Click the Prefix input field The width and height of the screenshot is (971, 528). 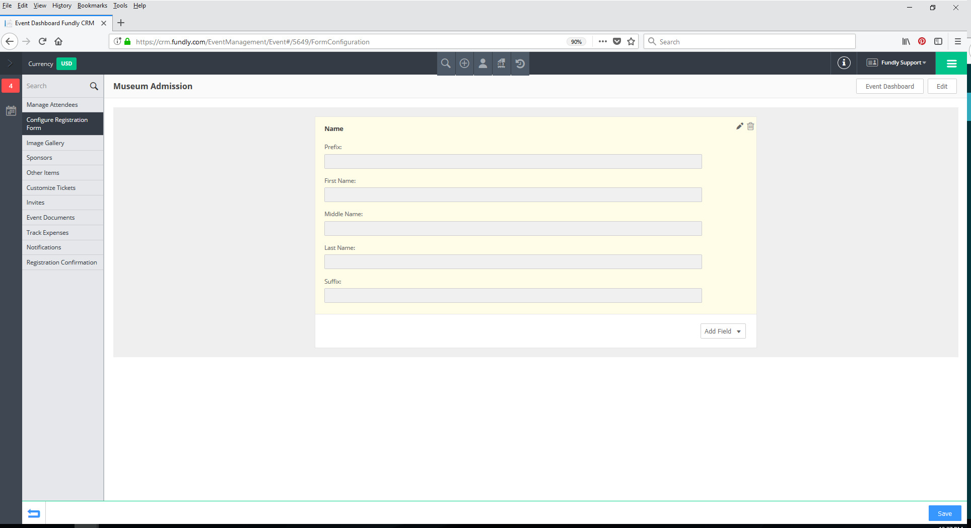coord(513,161)
